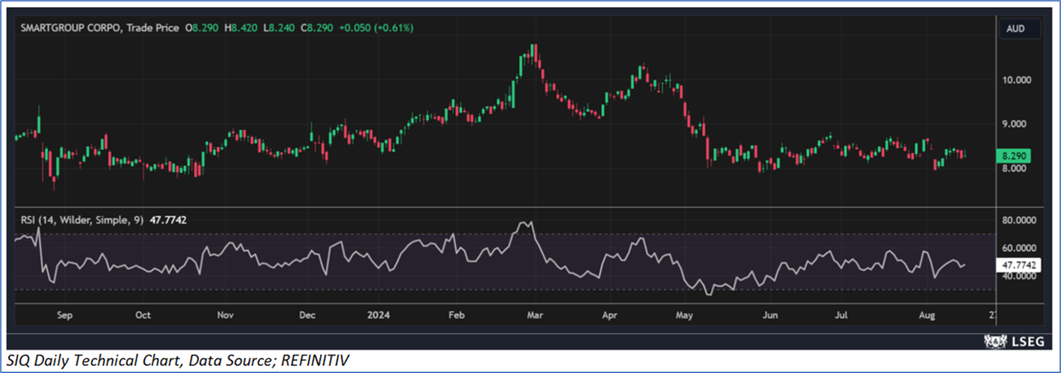Click the 60.0000 RSI axis label
The height and width of the screenshot is (373, 1061).
pos(1019,248)
